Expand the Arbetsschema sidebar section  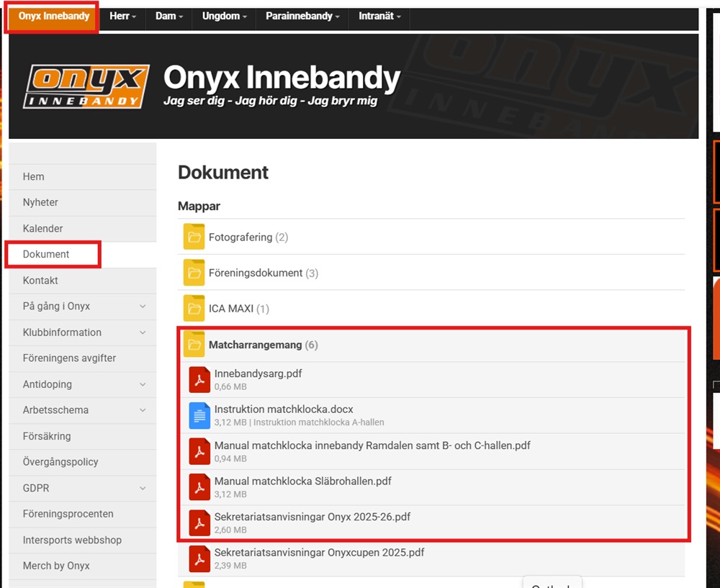(x=143, y=410)
